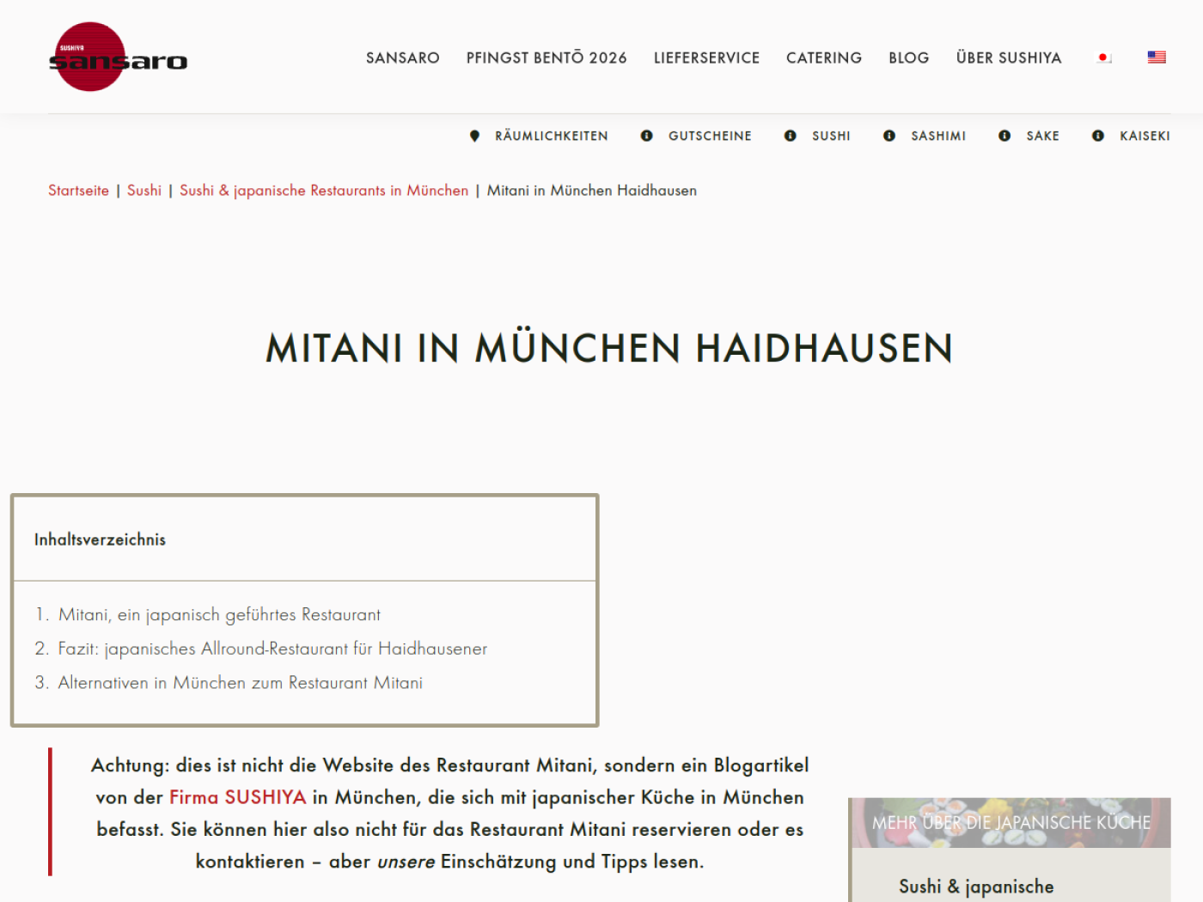Image resolution: width=1203 pixels, height=902 pixels.
Task: Switch to English US flag
Action: coord(1157,57)
